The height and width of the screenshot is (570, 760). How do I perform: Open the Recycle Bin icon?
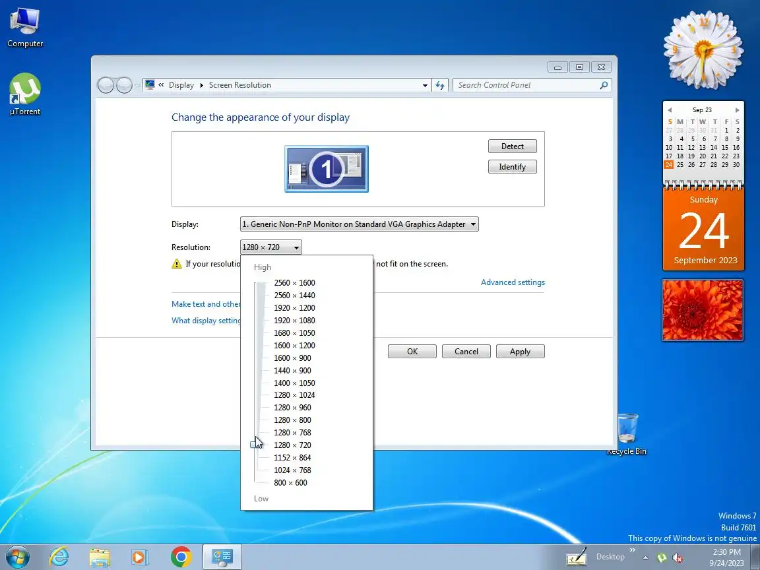pos(627,434)
